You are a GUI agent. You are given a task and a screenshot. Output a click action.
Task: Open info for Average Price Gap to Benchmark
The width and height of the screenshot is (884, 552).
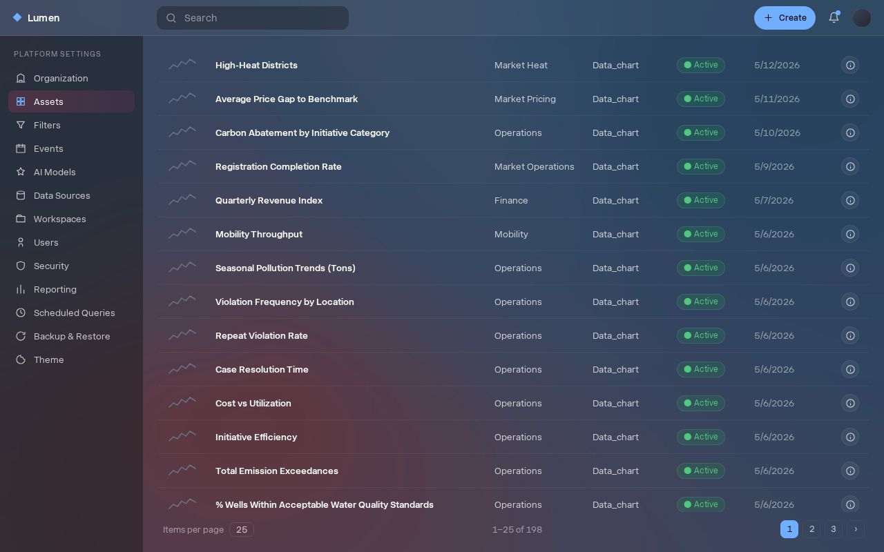pos(850,99)
